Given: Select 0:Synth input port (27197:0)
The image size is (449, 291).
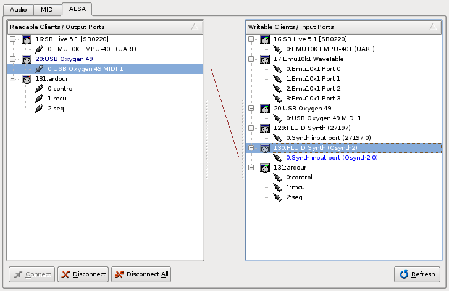Looking at the screenshot, I should (x=329, y=137).
